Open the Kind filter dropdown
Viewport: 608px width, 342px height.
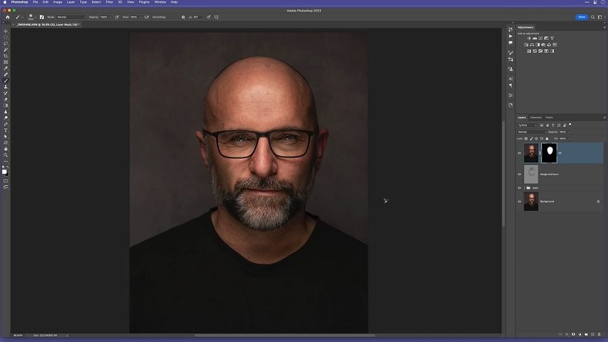528,125
